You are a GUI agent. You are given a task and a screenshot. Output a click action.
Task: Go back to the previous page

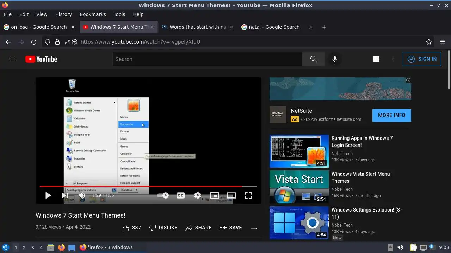click(8, 42)
